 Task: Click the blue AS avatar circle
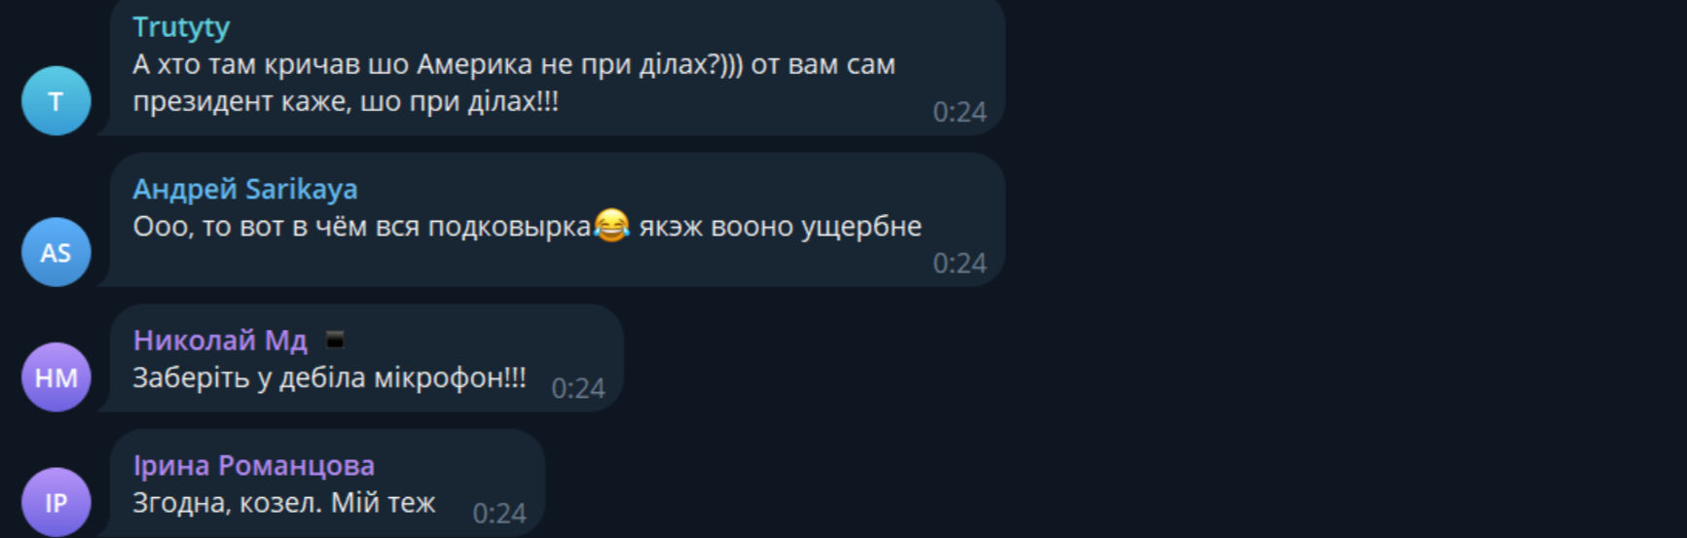pyautogui.click(x=56, y=252)
